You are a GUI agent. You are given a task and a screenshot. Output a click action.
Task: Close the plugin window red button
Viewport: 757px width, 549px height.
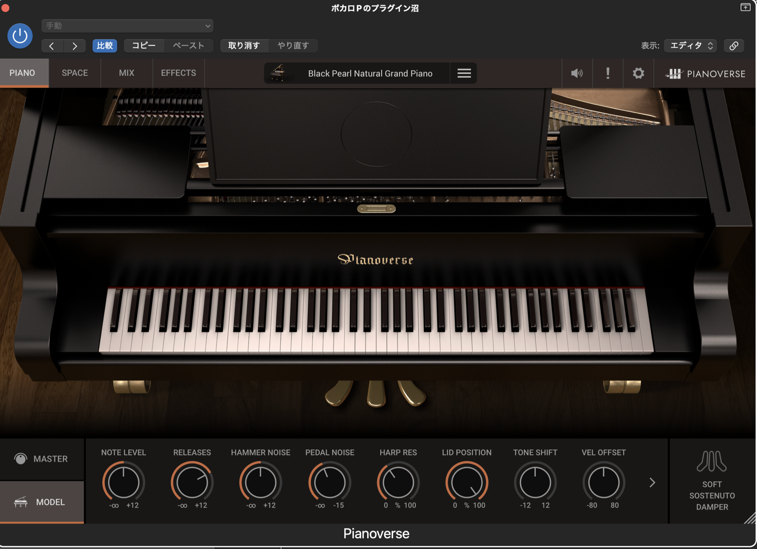click(5, 8)
